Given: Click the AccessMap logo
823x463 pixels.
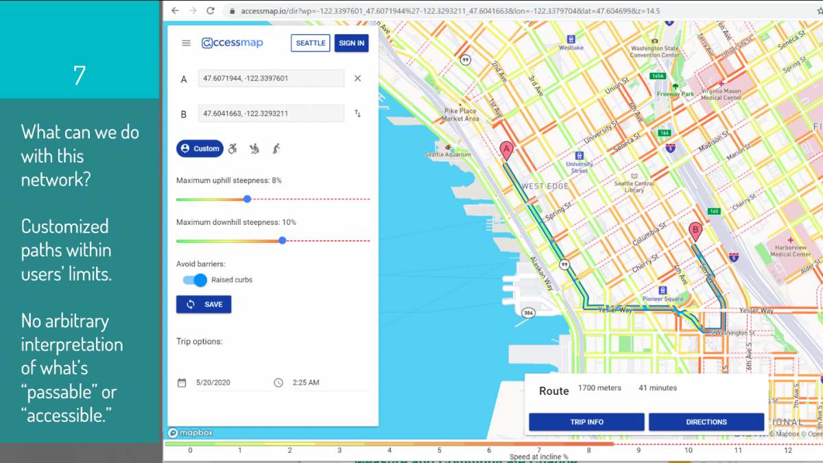Looking at the screenshot, I should point(232,43).
